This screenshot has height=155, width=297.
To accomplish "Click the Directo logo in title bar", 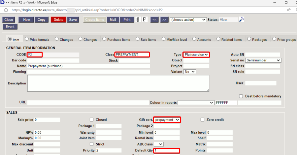I will pyautogui.click(x=2, y=2).
